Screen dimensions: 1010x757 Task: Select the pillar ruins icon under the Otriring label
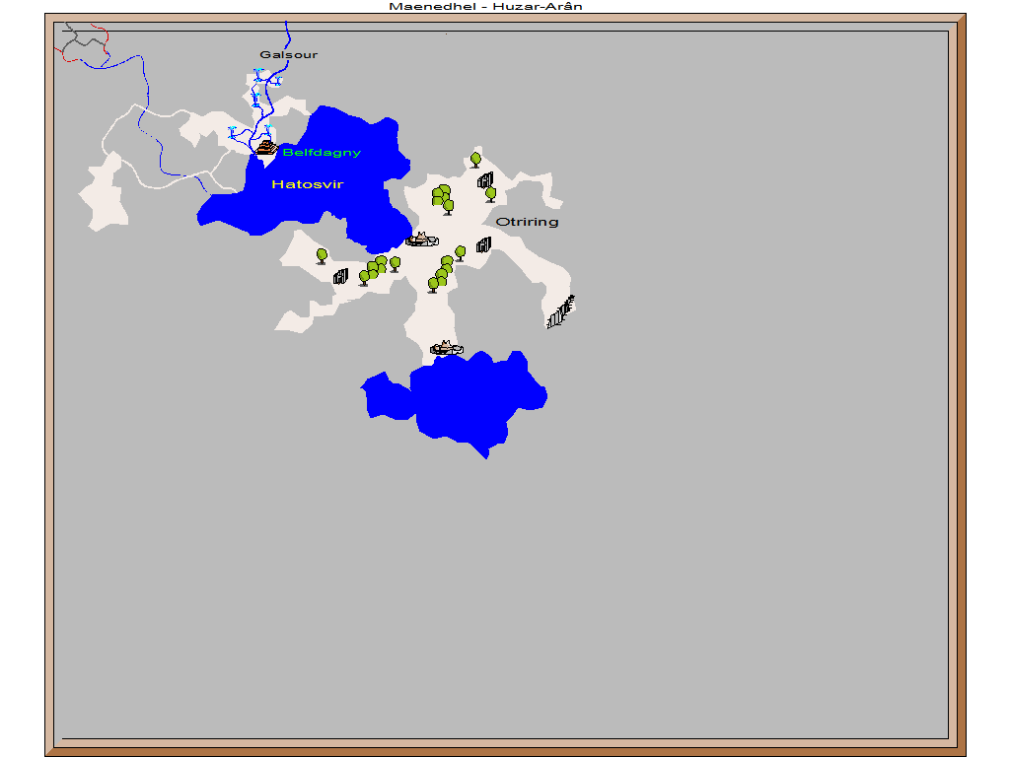pos(483,244)
